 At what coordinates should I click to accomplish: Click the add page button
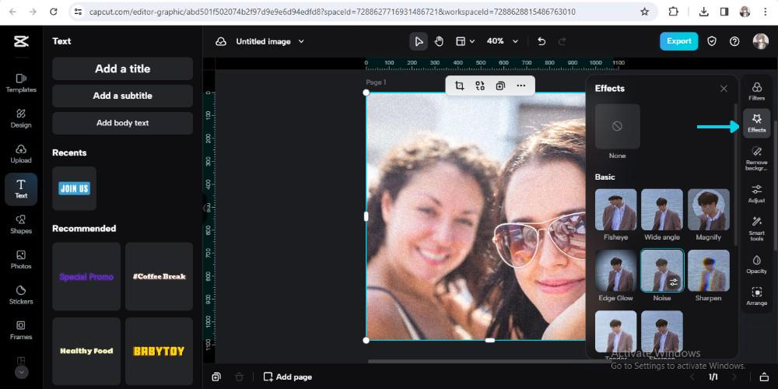pyautogui.click(x=288, y=377)
